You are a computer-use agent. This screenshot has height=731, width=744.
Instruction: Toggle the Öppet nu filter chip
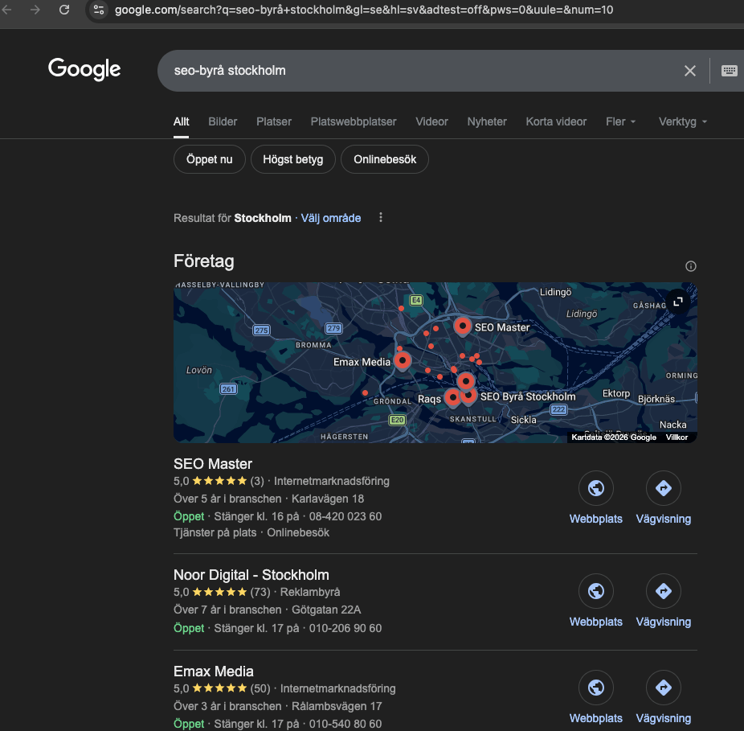209,159
